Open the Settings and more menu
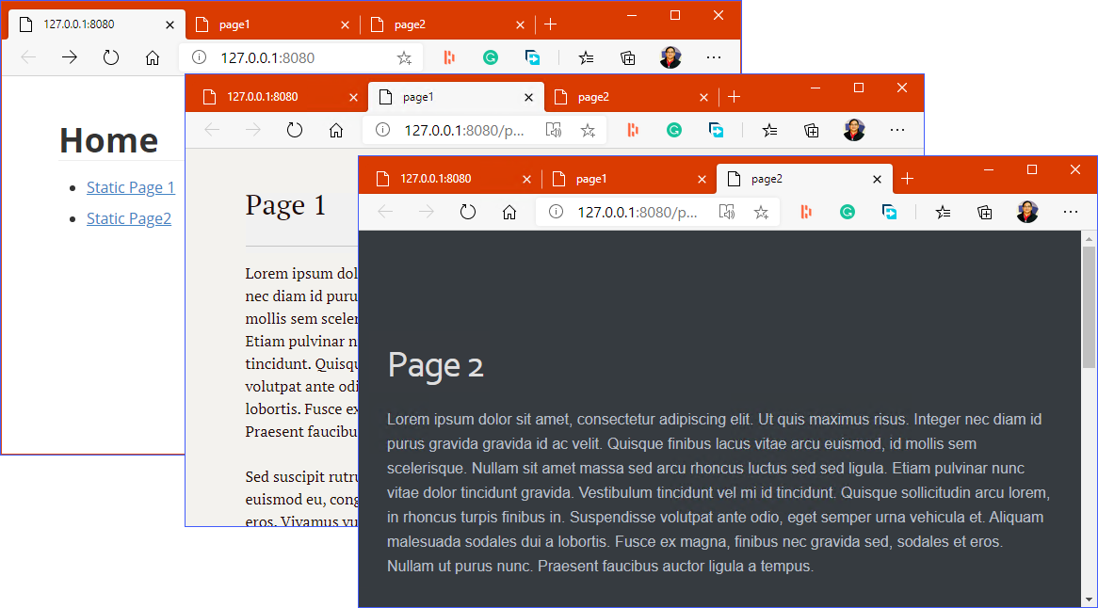Viewport: 1098px width, 608px height. (x=1071, y=212)
